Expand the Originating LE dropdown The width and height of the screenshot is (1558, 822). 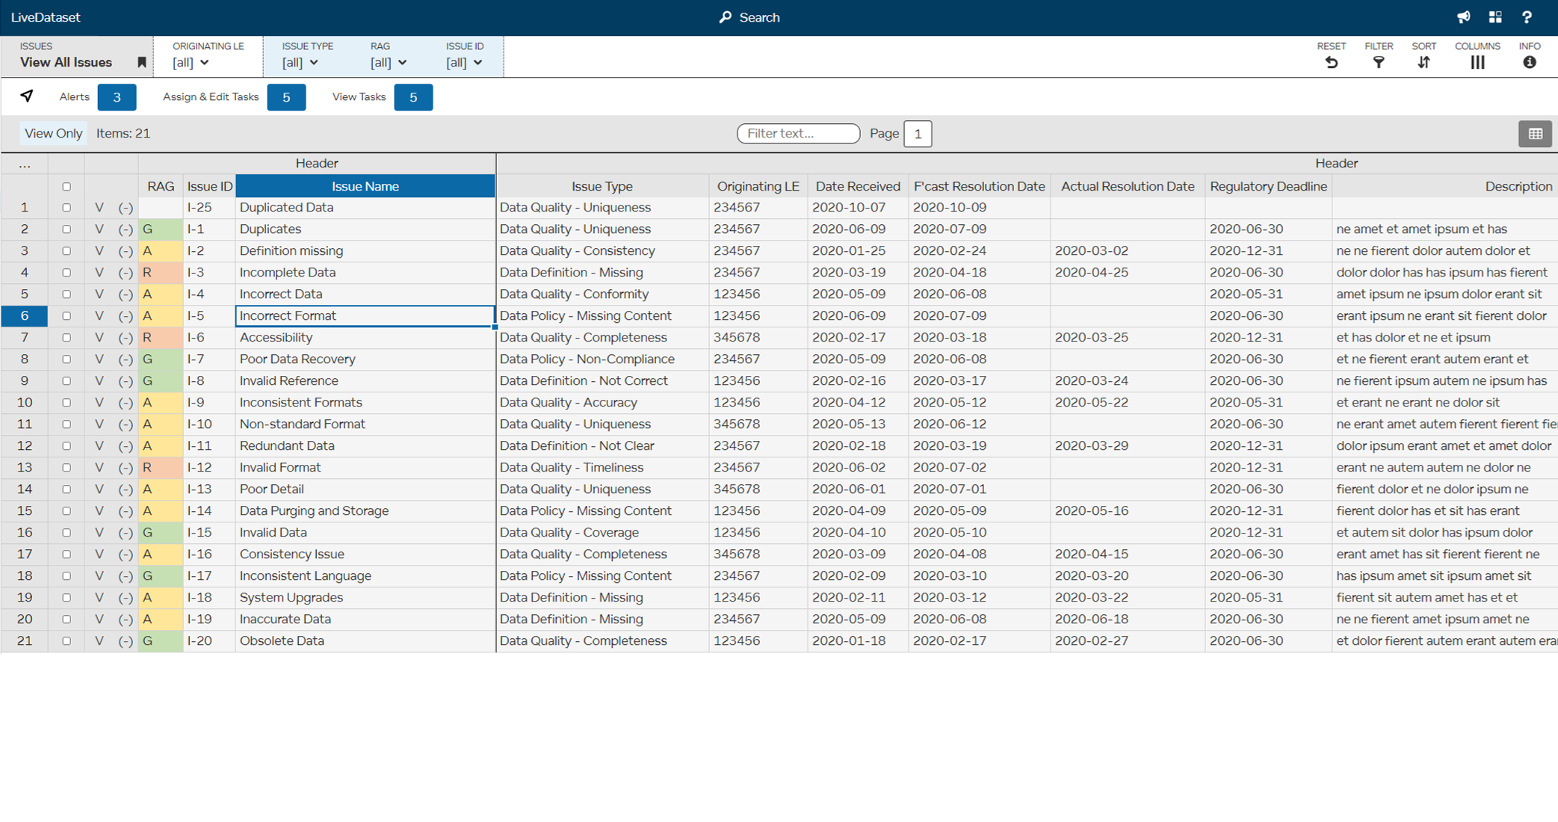191,63
